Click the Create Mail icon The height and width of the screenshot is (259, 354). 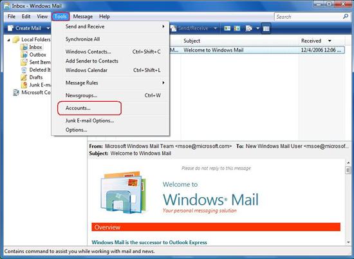coord(10,28)
